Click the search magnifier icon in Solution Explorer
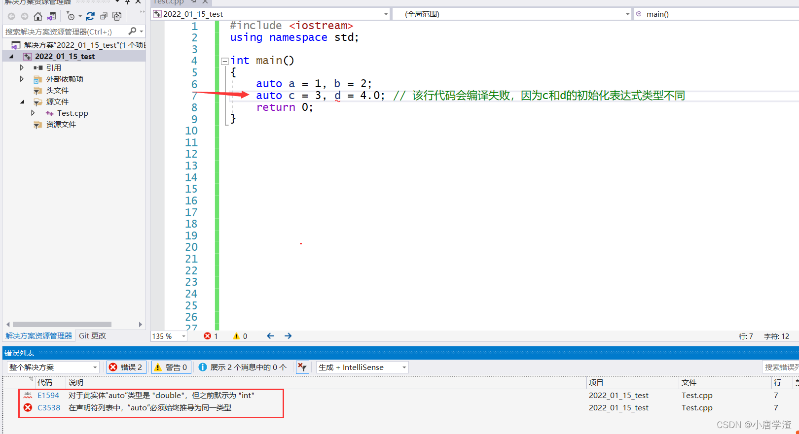The width and height of the screenshot is (799, 434). [132, 31]
